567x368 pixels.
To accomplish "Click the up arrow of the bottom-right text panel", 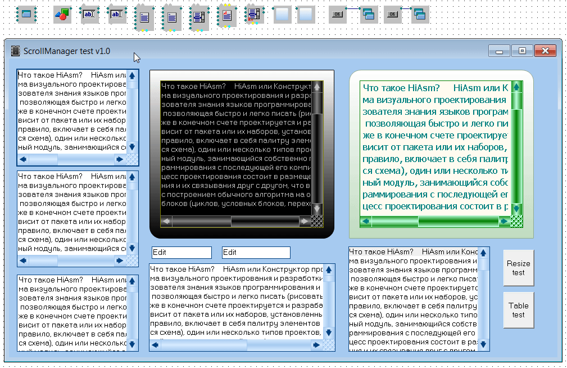I will coord(483,253).
